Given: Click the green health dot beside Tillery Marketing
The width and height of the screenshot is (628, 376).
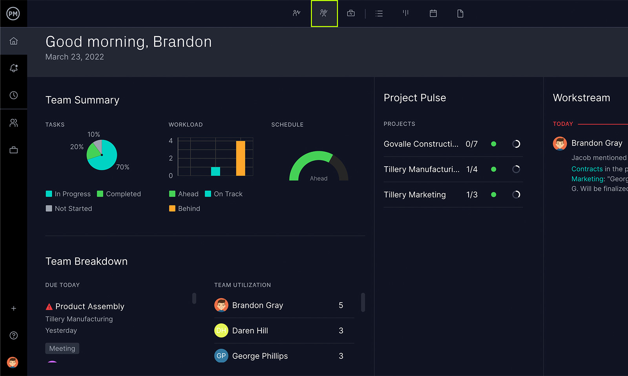Looking at the screenshot, I should point(494,194).
